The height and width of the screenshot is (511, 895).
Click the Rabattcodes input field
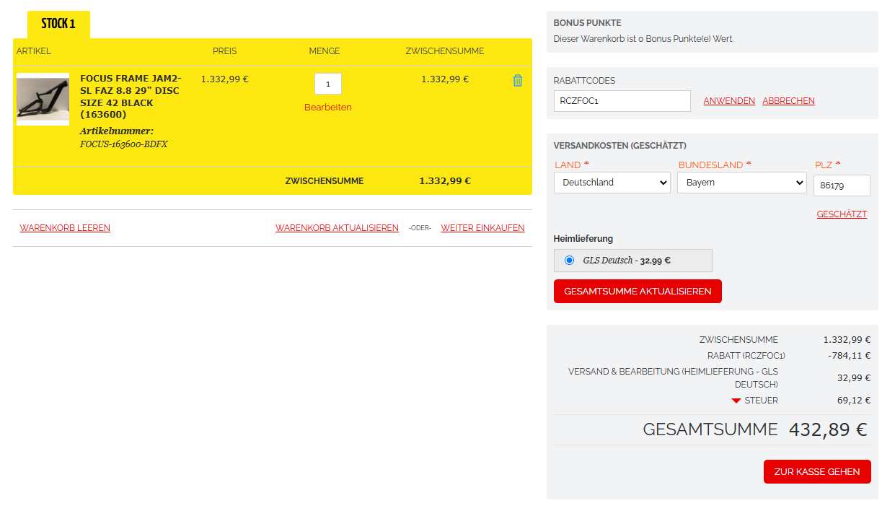point(622,101)
